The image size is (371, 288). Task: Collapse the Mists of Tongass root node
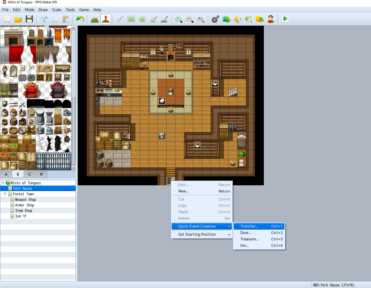click(x=3, y=183)
